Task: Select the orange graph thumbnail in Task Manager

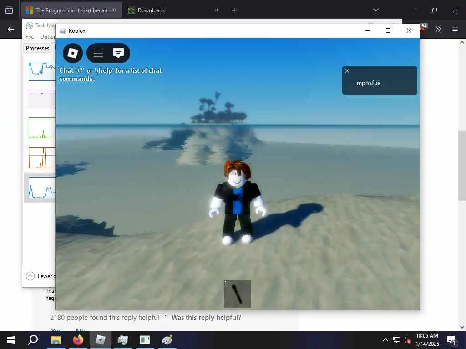Action: tap(42, 158)
